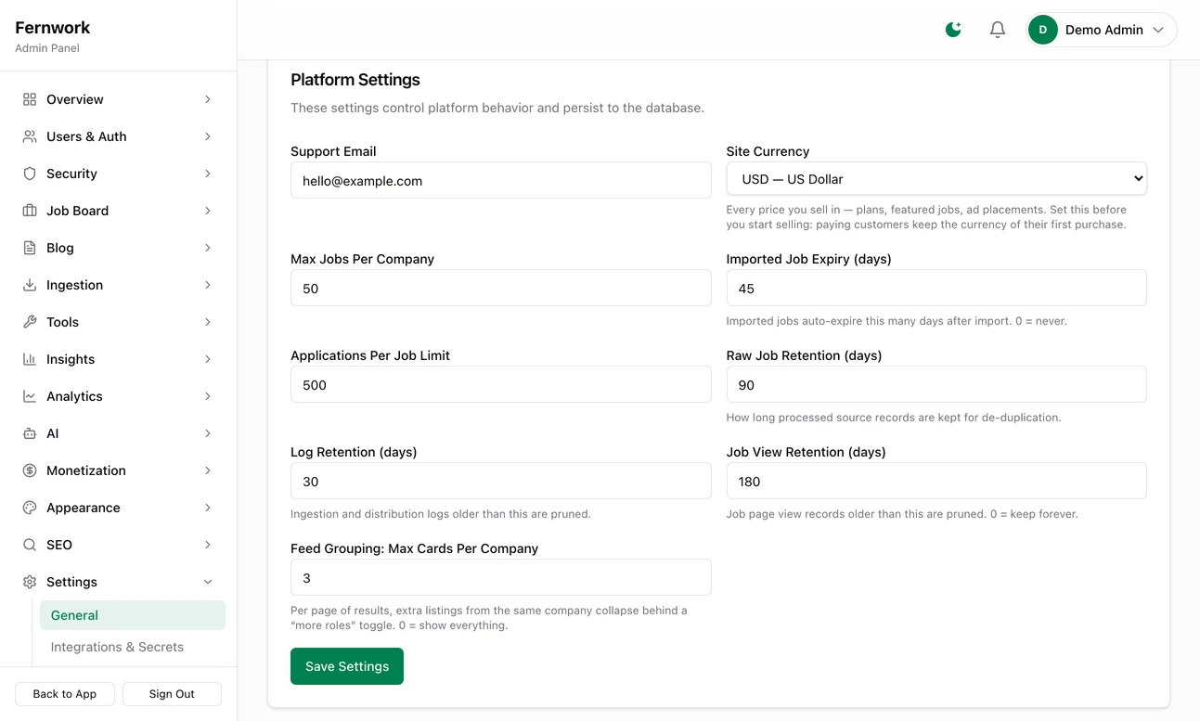The width and height of the screenshot is (1200, 721).
Task: Click the Tools wrench icon
Action: (30, 322)
